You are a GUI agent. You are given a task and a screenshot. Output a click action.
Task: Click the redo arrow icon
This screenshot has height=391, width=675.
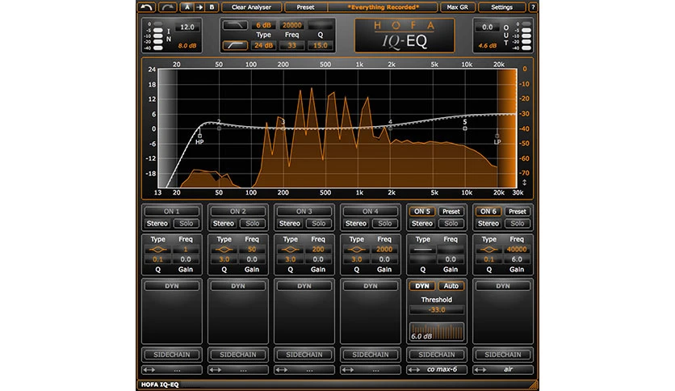click(x=167, y=7)
